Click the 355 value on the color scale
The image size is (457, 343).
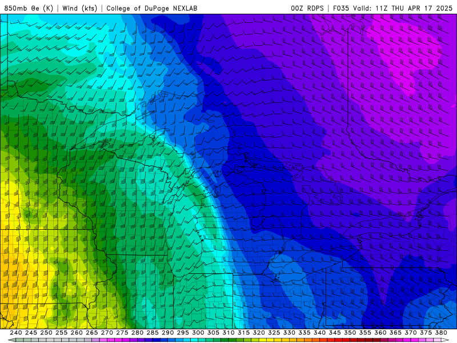click(365, 333)
